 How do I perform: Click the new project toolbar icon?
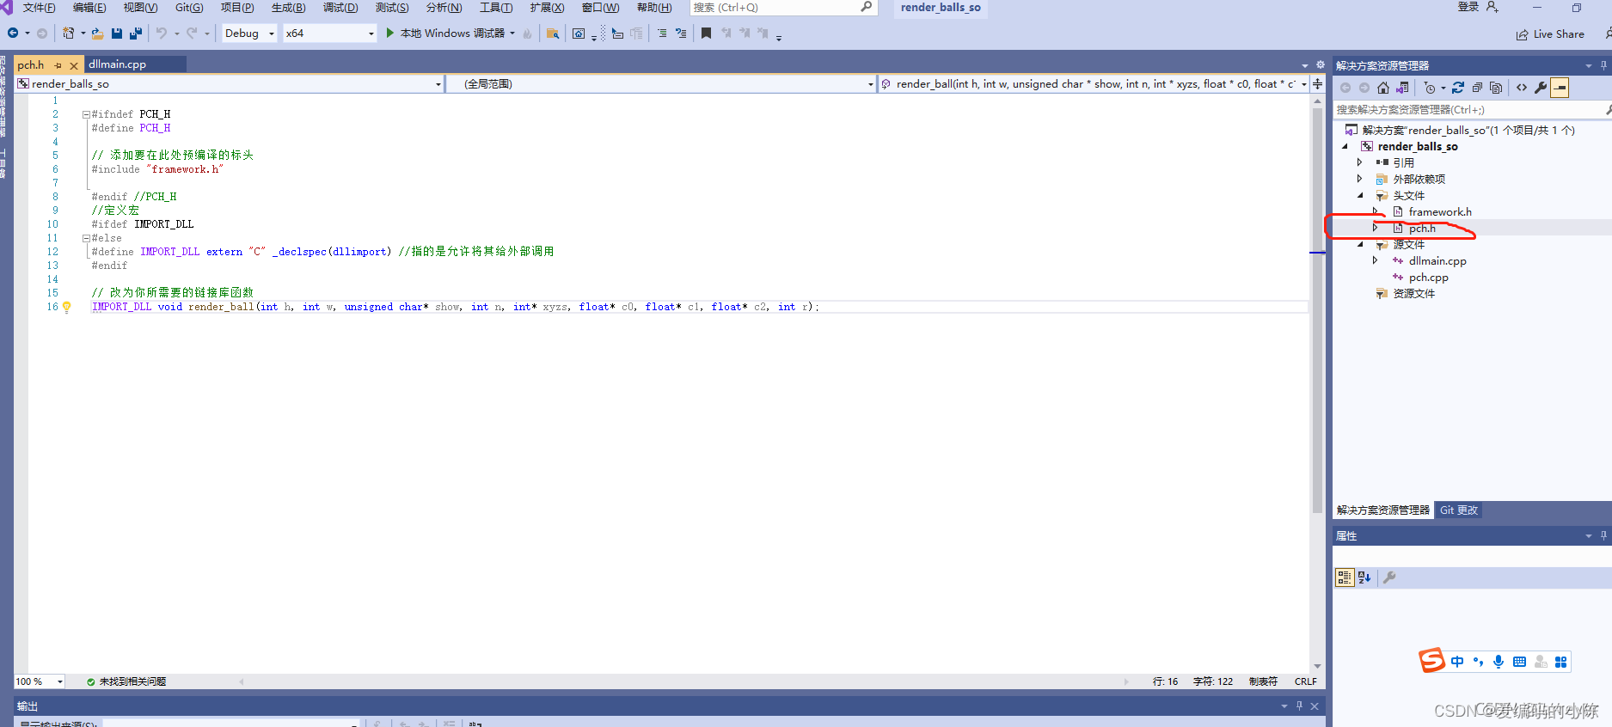point(68,34)
